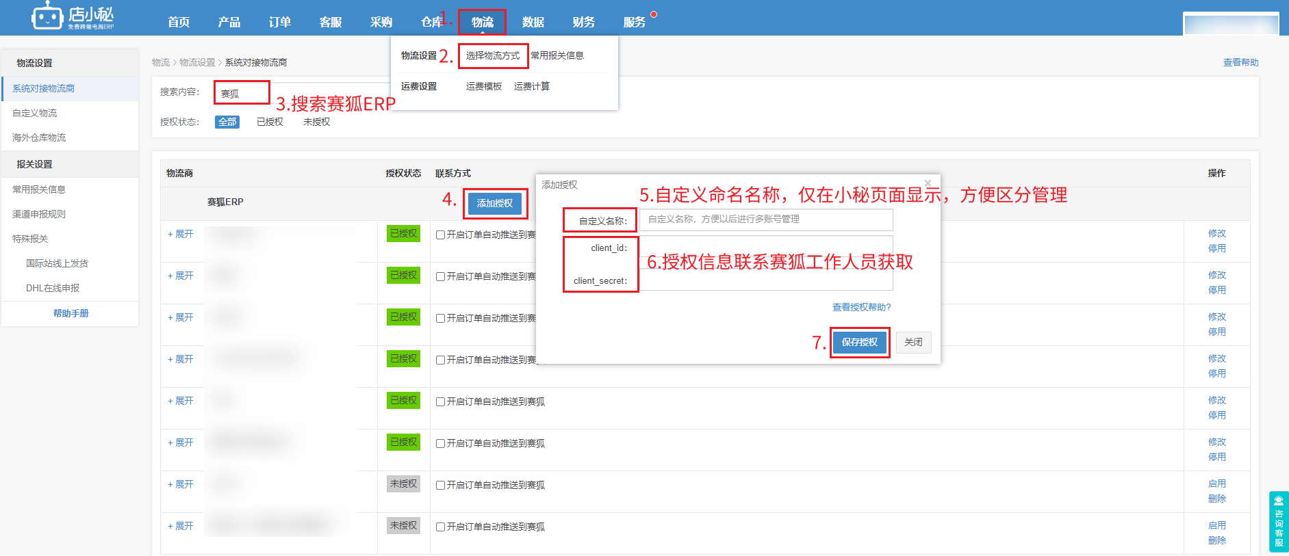
Task: Click the 店小秘 robot logo
Action: (x=73, y=16)
